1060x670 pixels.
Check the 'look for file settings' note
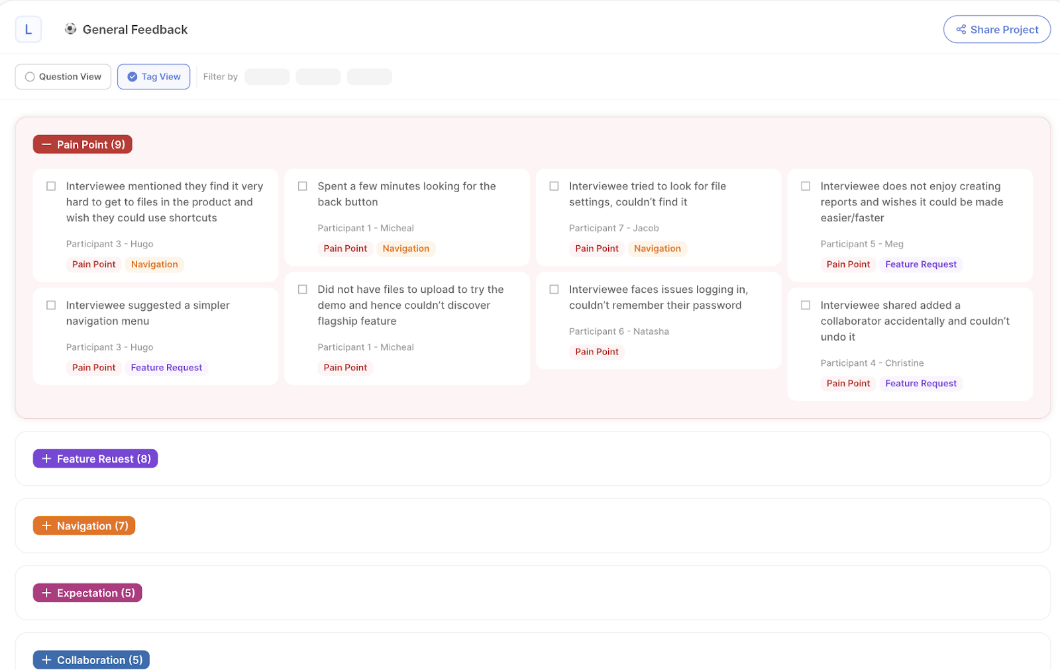[x=554, y=186]
